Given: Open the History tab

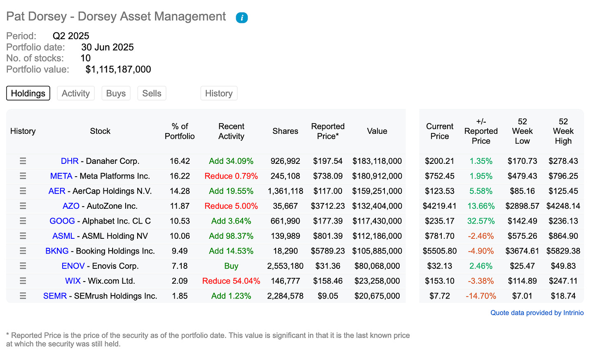Looking at the screenshot, I should 219,93.
